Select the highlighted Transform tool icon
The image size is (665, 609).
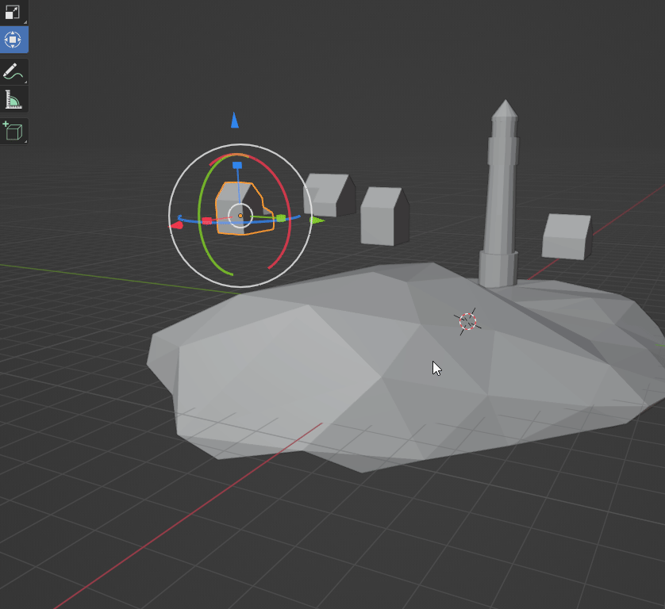13,40
